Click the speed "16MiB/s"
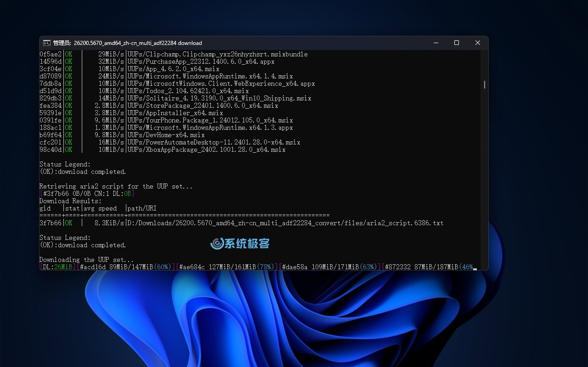The width and height of the screenshot is (588, 367). click(111, 142)
